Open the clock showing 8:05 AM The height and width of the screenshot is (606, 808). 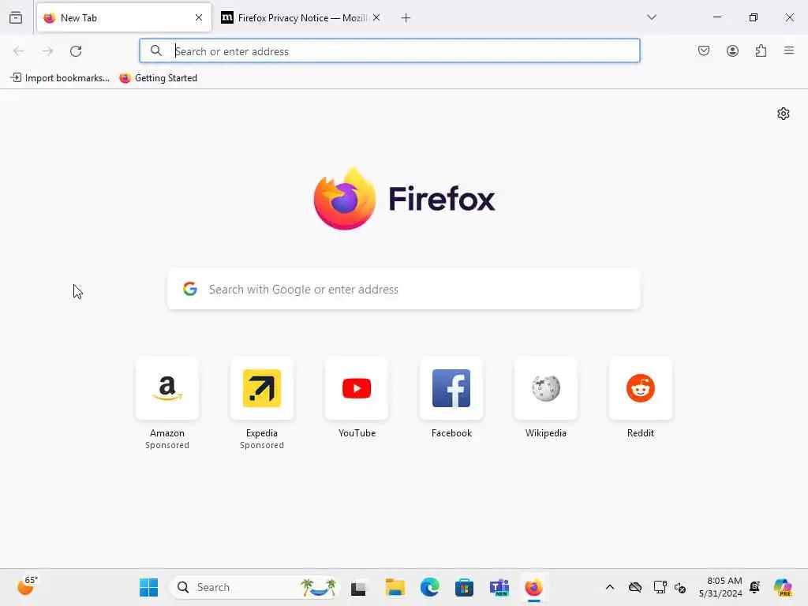(720, 587)
